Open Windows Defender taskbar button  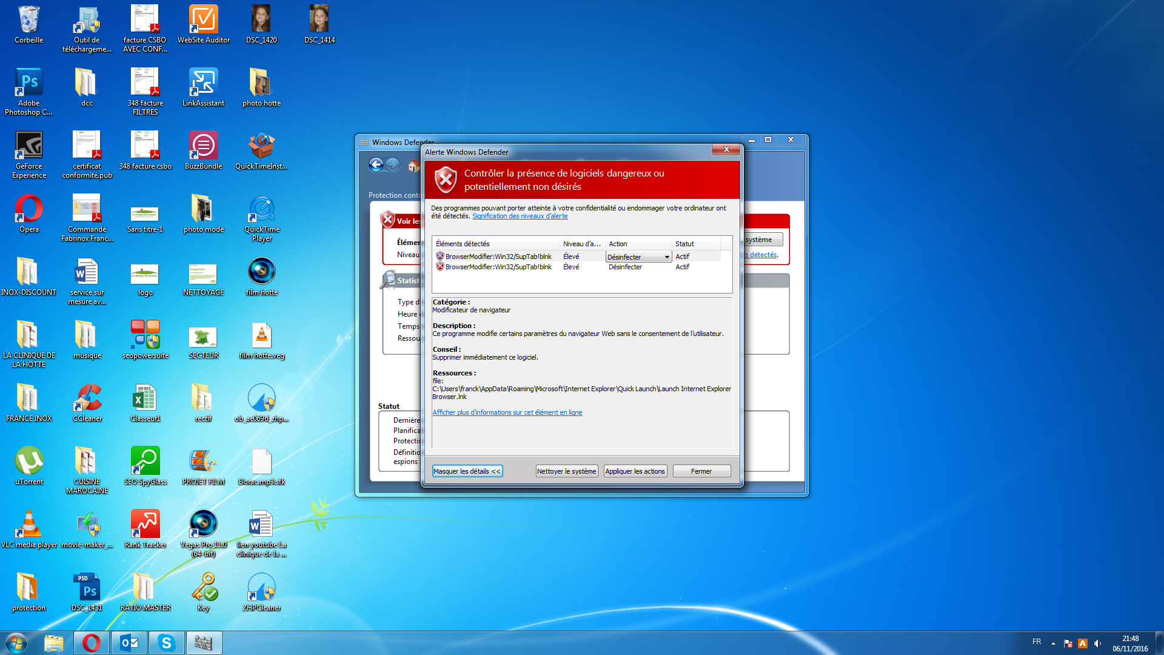[x=204, y=643]
